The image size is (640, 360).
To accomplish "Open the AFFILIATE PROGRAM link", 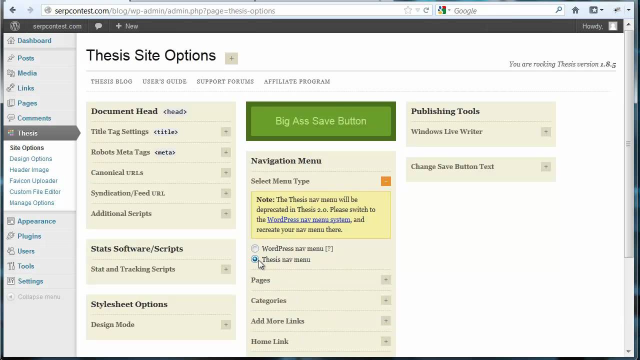I will [x=297, y=81].
